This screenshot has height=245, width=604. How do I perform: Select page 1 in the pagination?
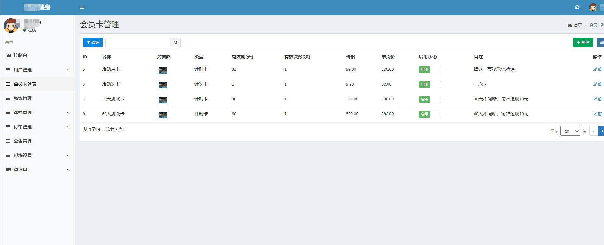click(601, 131)
